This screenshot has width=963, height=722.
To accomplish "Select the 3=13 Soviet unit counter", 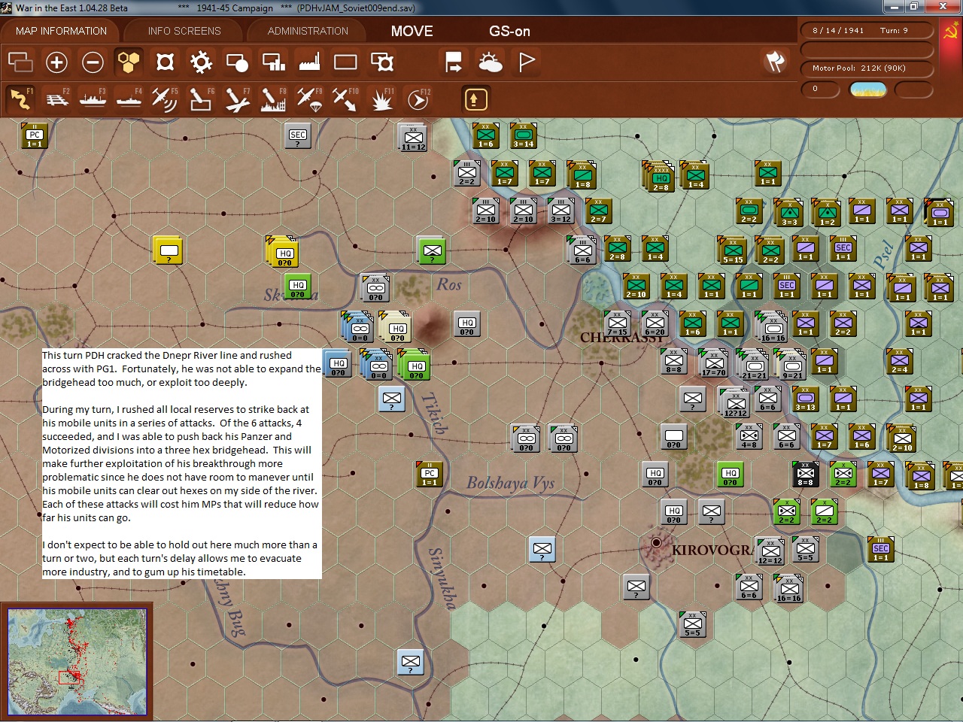I will 805,399.
